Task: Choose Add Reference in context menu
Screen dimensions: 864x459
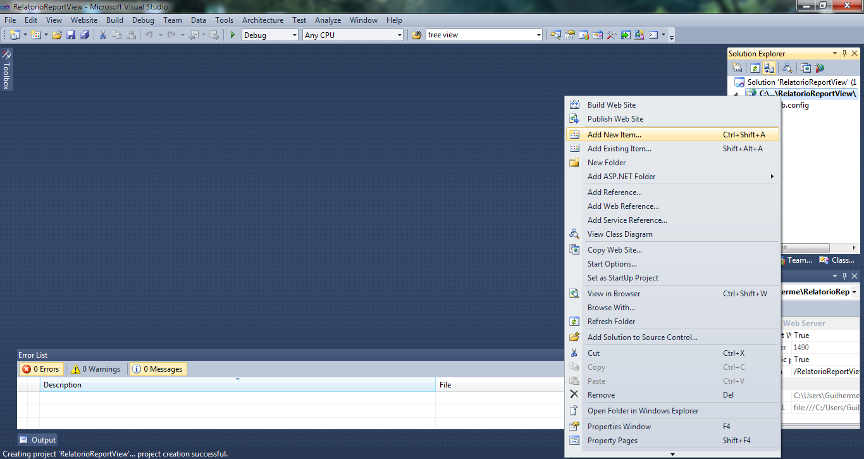Action: (673, 192)
